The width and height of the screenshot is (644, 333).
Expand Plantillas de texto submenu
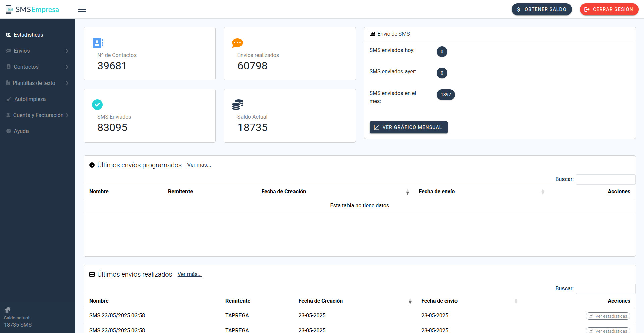(38, 83)
